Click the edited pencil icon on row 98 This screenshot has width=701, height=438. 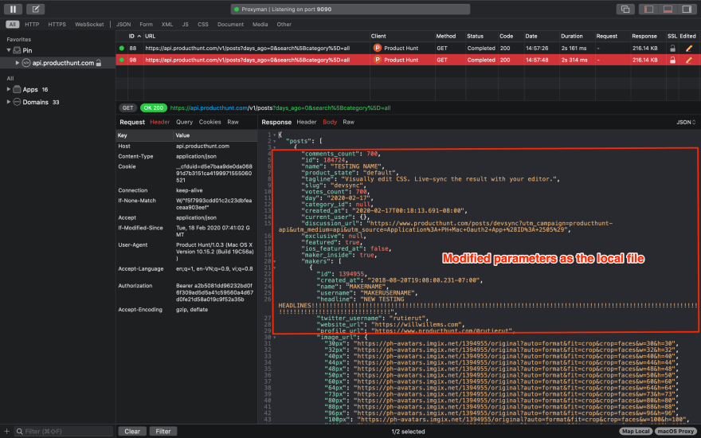click(689, 60)
